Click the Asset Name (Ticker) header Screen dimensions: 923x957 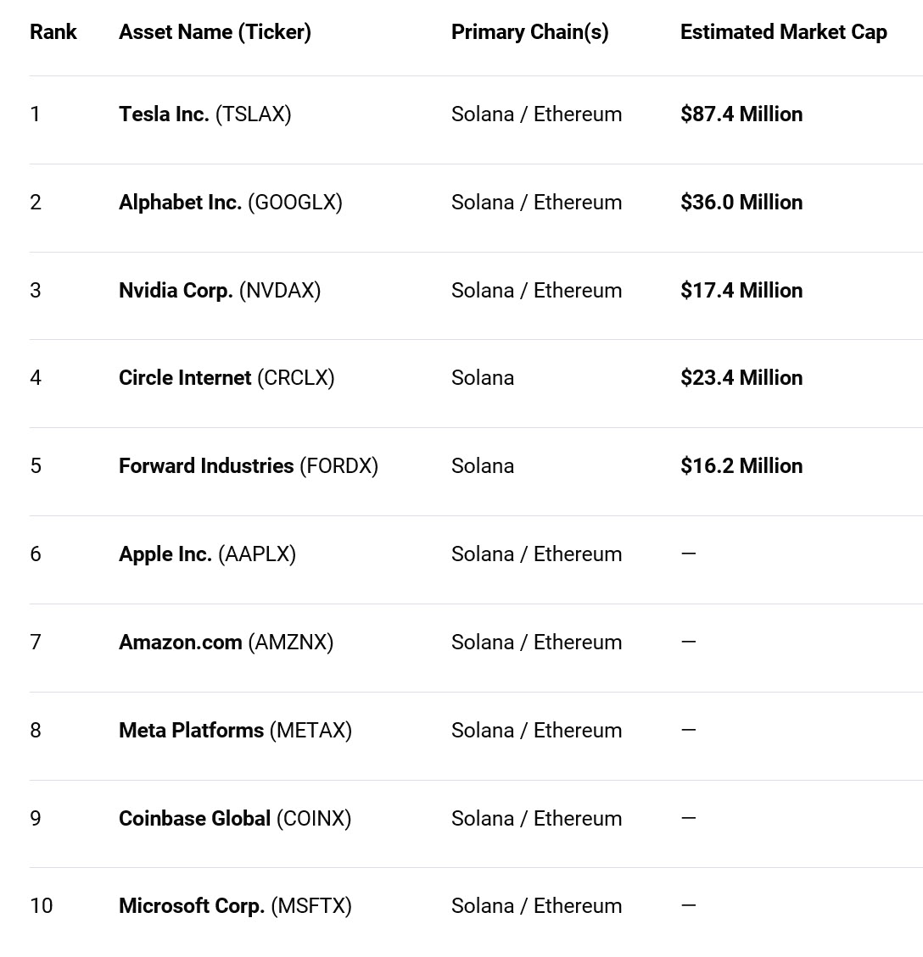point(215,32)
